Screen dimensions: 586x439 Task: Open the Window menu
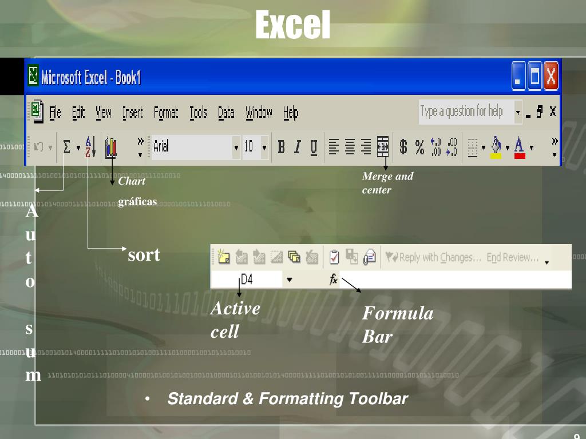[x=259, y=112]
